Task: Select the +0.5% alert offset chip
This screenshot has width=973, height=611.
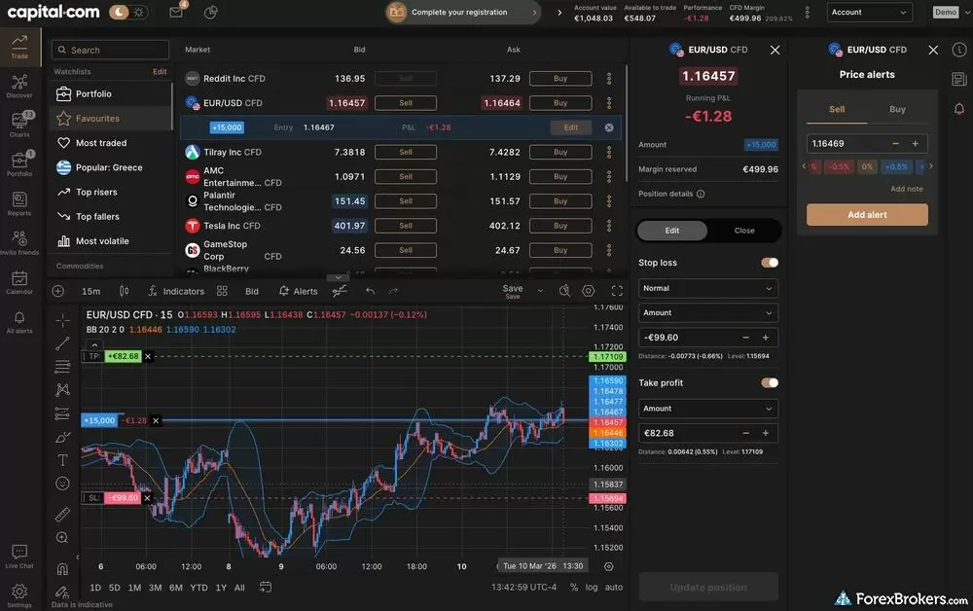Action: pyautogui.click(x=896, y=166)
